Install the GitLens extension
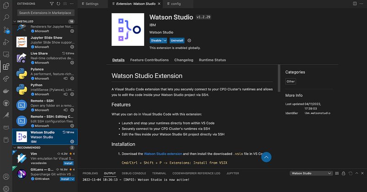This screenshot has height=192, width=367. (x=65, y=179)
